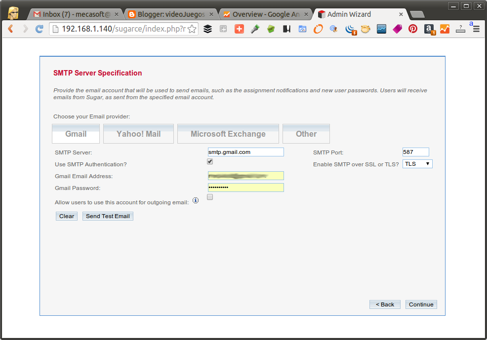Open the Chrome hamburger menu

tap(476, 29)
